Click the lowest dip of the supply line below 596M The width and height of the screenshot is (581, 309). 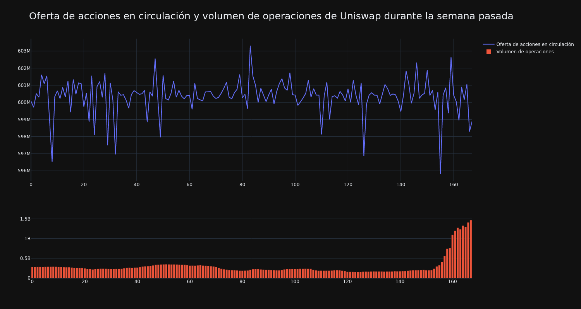440,173
